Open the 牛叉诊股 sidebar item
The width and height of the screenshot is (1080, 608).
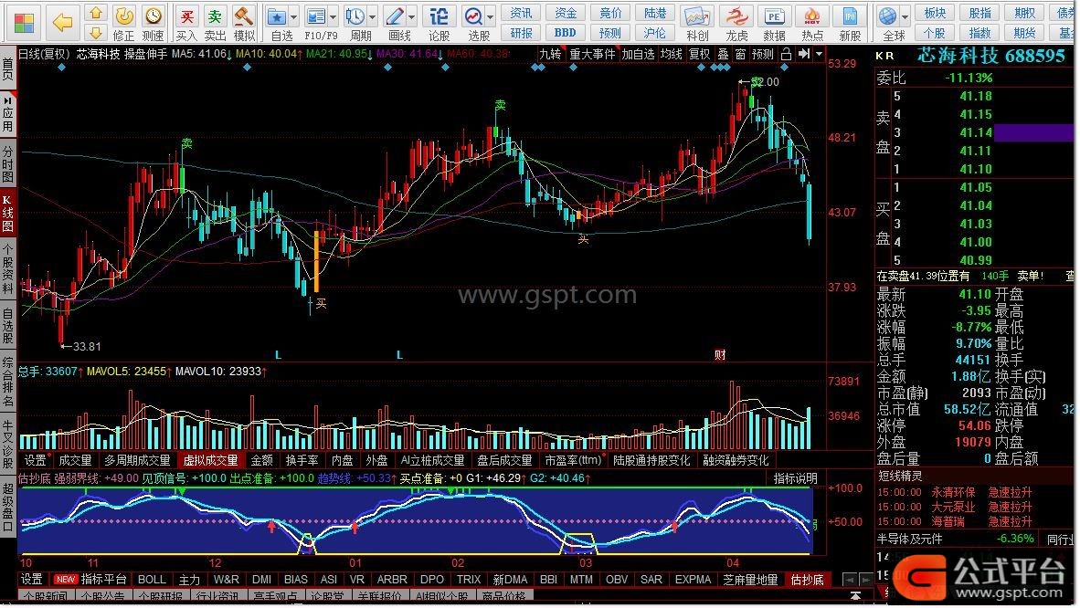pos(7,446)
